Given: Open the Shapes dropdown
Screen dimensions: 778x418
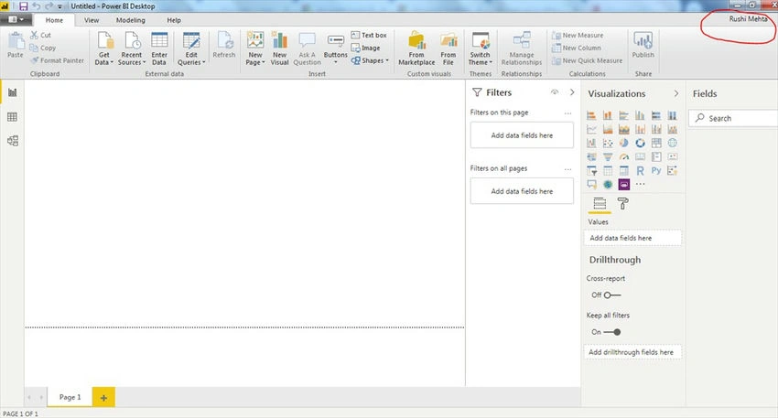Looking at the screenshot, I should click(370, 60).
